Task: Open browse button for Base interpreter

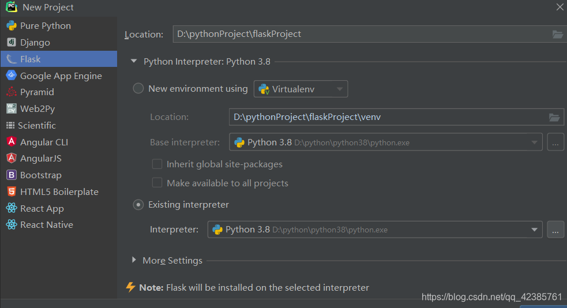Action: [555, 142]
